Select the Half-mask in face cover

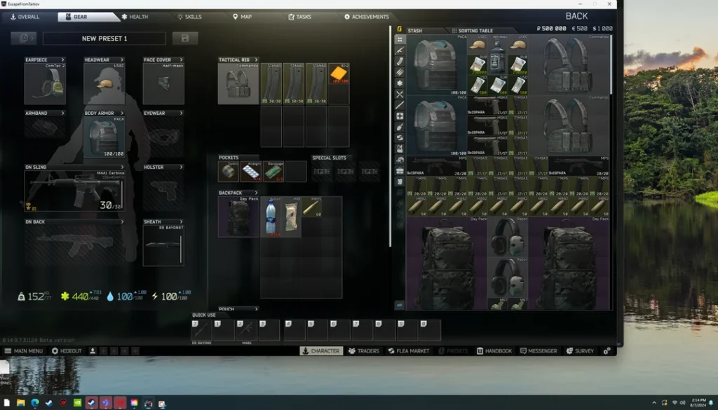(x=163, y=83)
